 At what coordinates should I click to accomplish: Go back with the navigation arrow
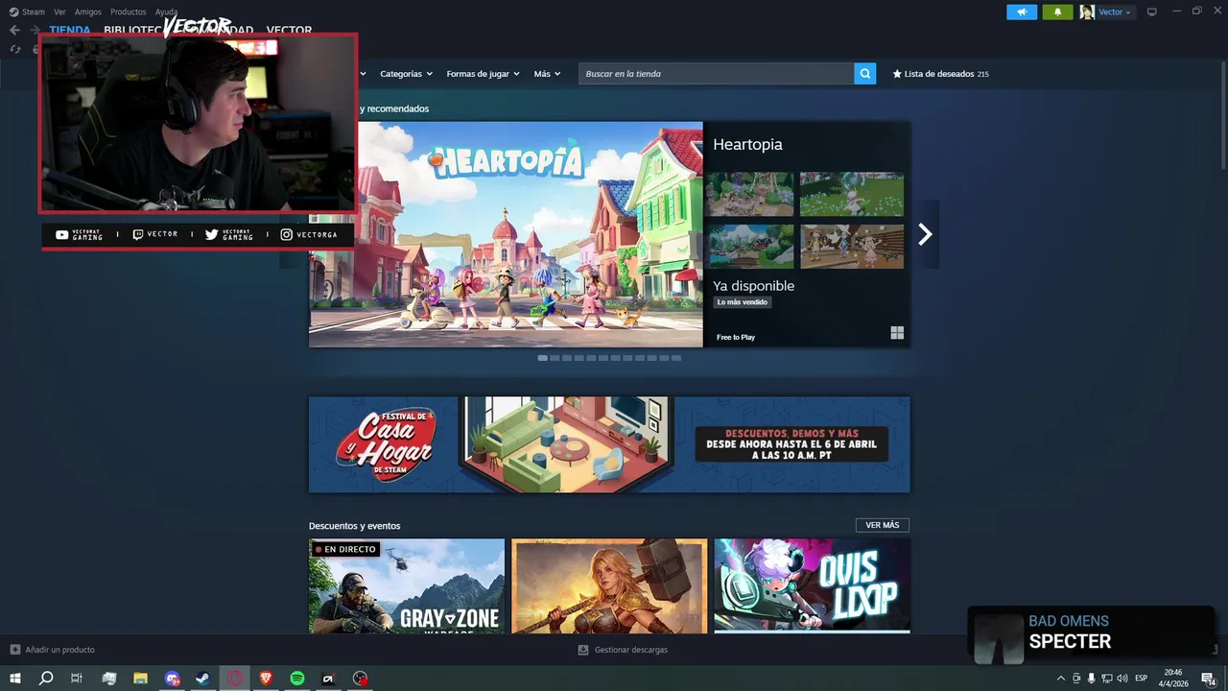pyautogui.click(x=14, y=30)
